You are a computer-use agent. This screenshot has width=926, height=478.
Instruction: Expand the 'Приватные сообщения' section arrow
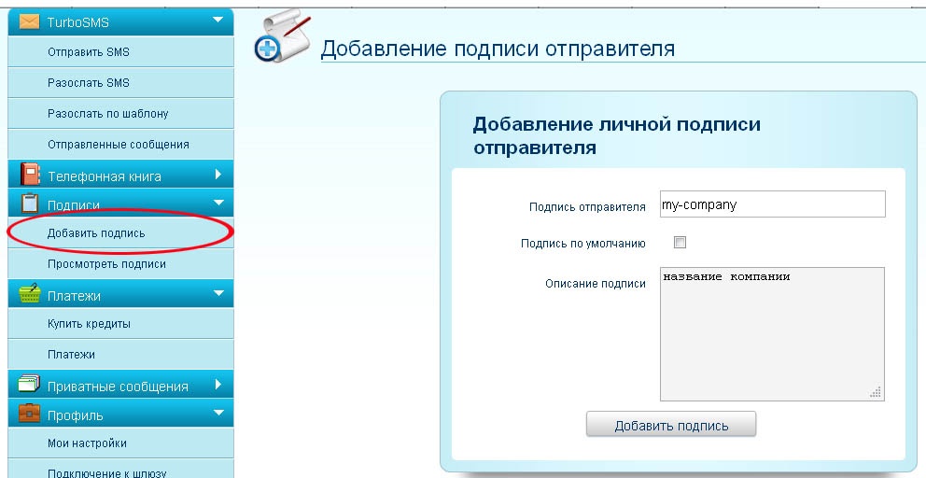pos(217,385)
